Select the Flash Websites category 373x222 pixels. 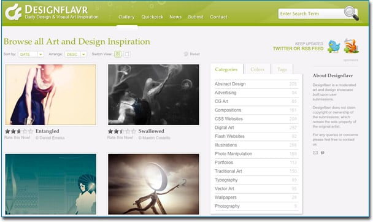256,136
